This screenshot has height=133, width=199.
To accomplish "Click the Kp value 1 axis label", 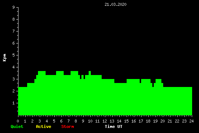I will coord(14,103).
